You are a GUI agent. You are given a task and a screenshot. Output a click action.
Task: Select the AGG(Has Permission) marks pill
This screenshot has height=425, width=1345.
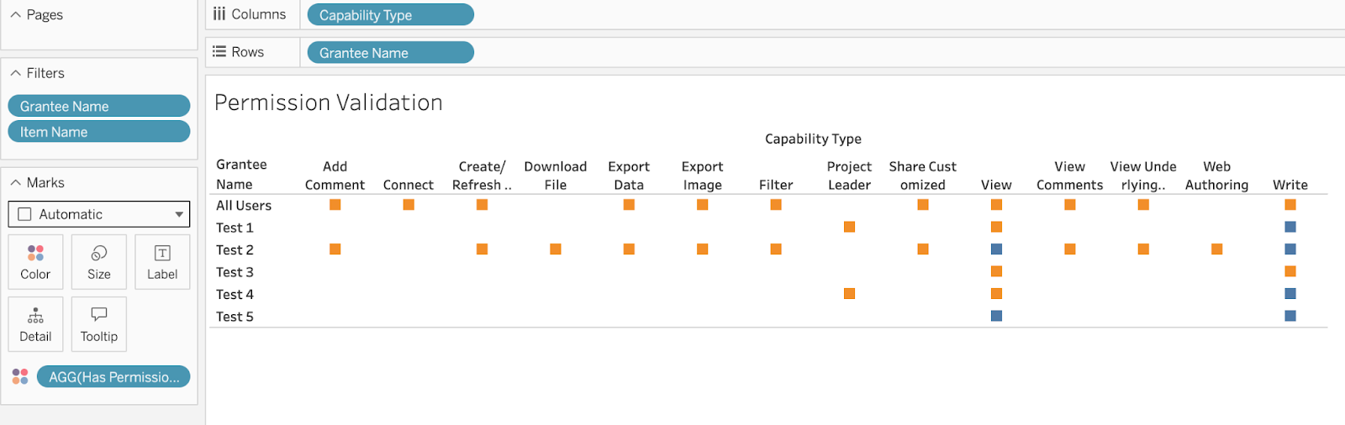[x=113, y=377]
